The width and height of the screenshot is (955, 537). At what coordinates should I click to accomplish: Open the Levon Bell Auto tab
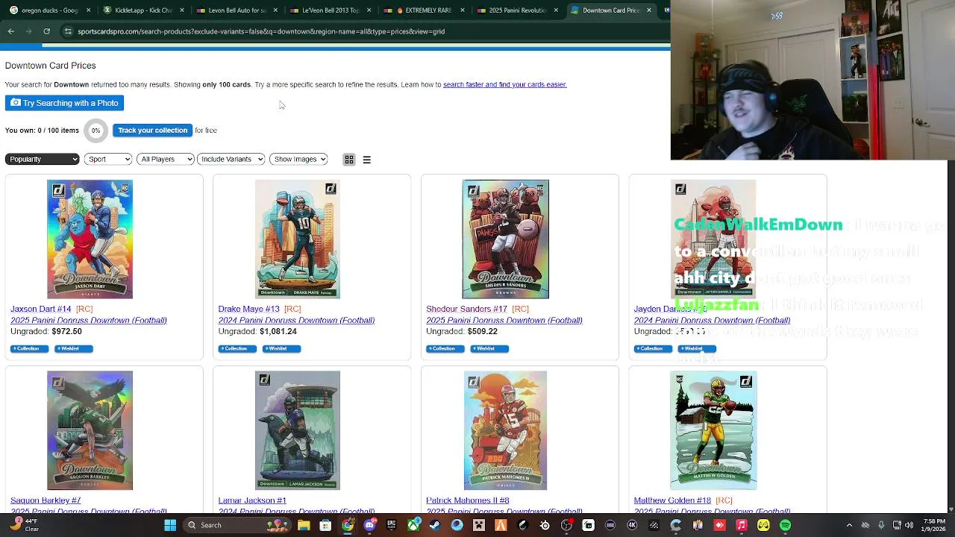[x=237, y=10]
